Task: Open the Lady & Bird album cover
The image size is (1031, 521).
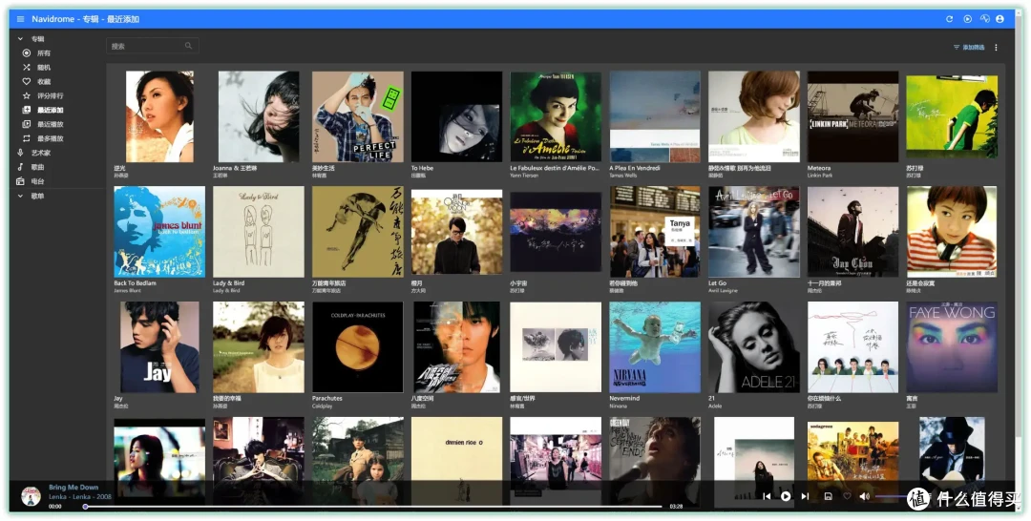Action: click(259, 232)
